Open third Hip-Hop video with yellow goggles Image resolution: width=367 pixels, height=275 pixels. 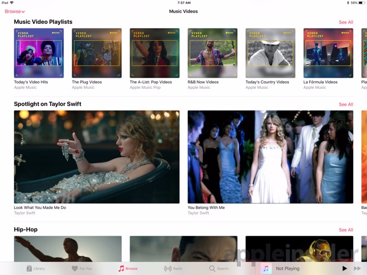point(299,249)
